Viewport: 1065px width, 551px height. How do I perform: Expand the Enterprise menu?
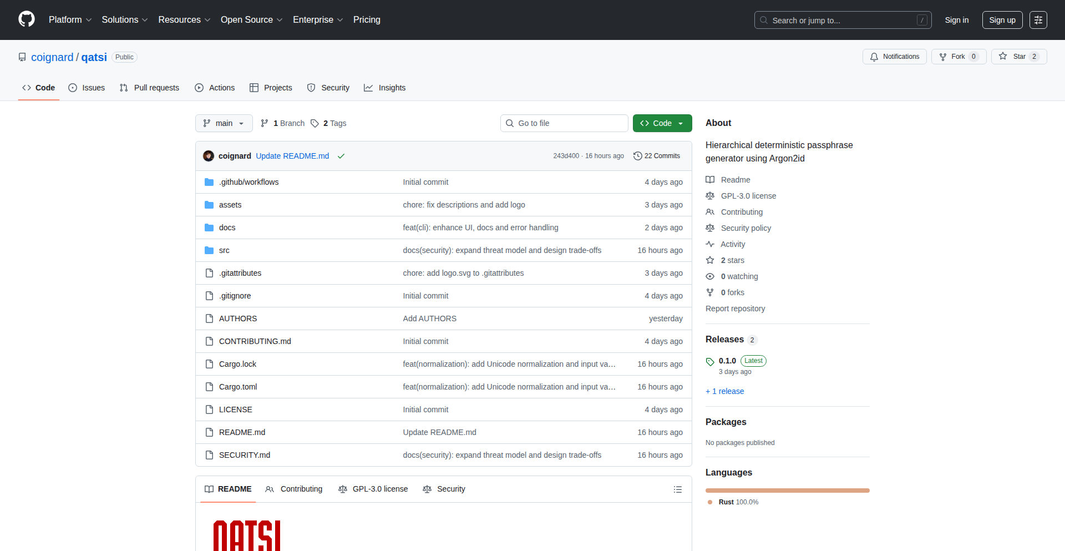coord(318,20)
